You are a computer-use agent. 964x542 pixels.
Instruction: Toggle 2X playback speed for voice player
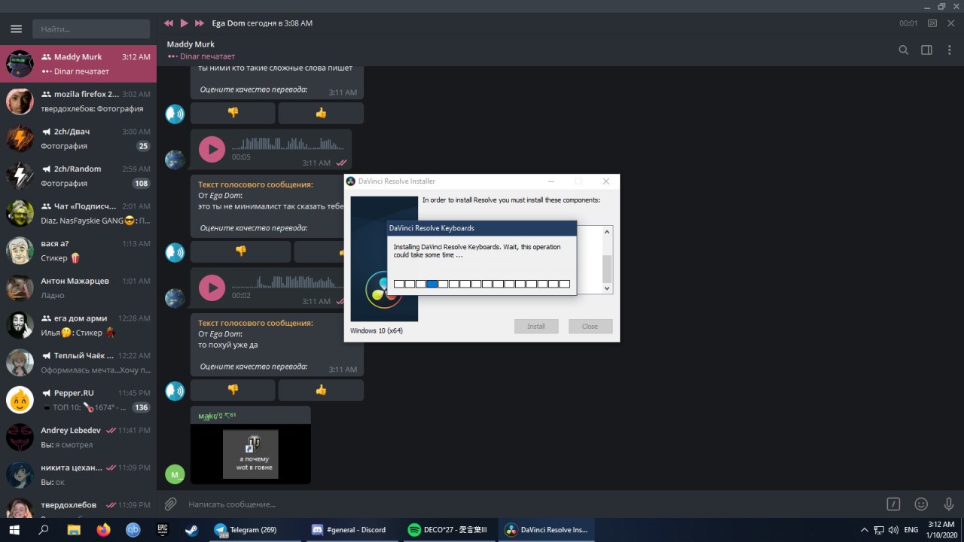(x=932, y=23)
